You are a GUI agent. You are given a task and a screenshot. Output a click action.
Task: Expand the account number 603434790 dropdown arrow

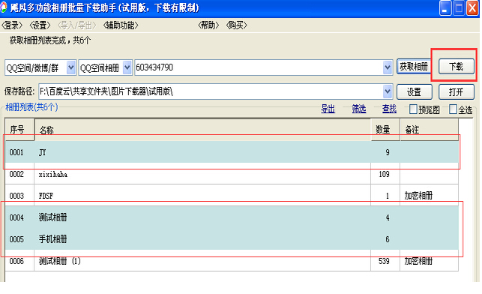coord(388,67)
